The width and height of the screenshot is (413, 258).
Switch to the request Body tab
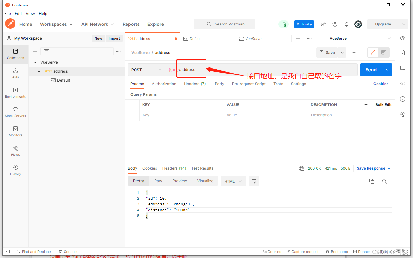(x=219, y=84)
